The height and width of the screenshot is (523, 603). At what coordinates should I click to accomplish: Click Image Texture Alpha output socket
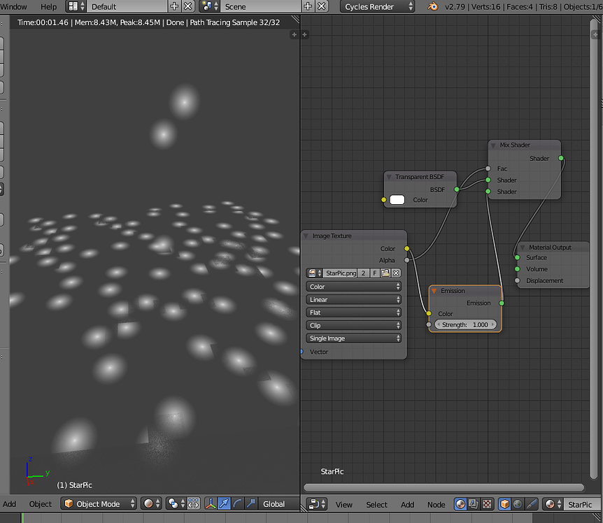(x=407, y=260)
